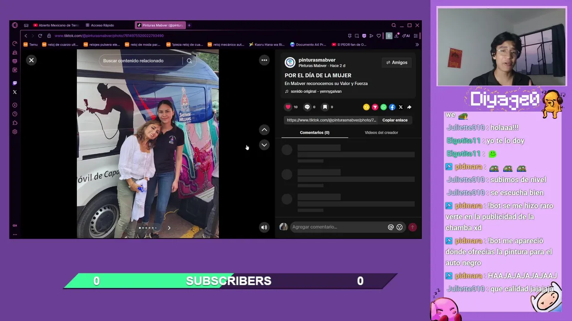This screenshot has height=321, width=572.
Task: Insert mention with @ icon
Action: pos(391,227)
